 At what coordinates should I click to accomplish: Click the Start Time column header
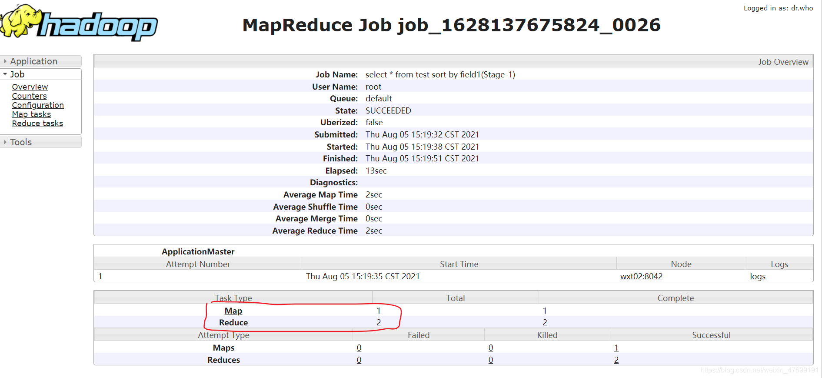click(x=459, y=264)
